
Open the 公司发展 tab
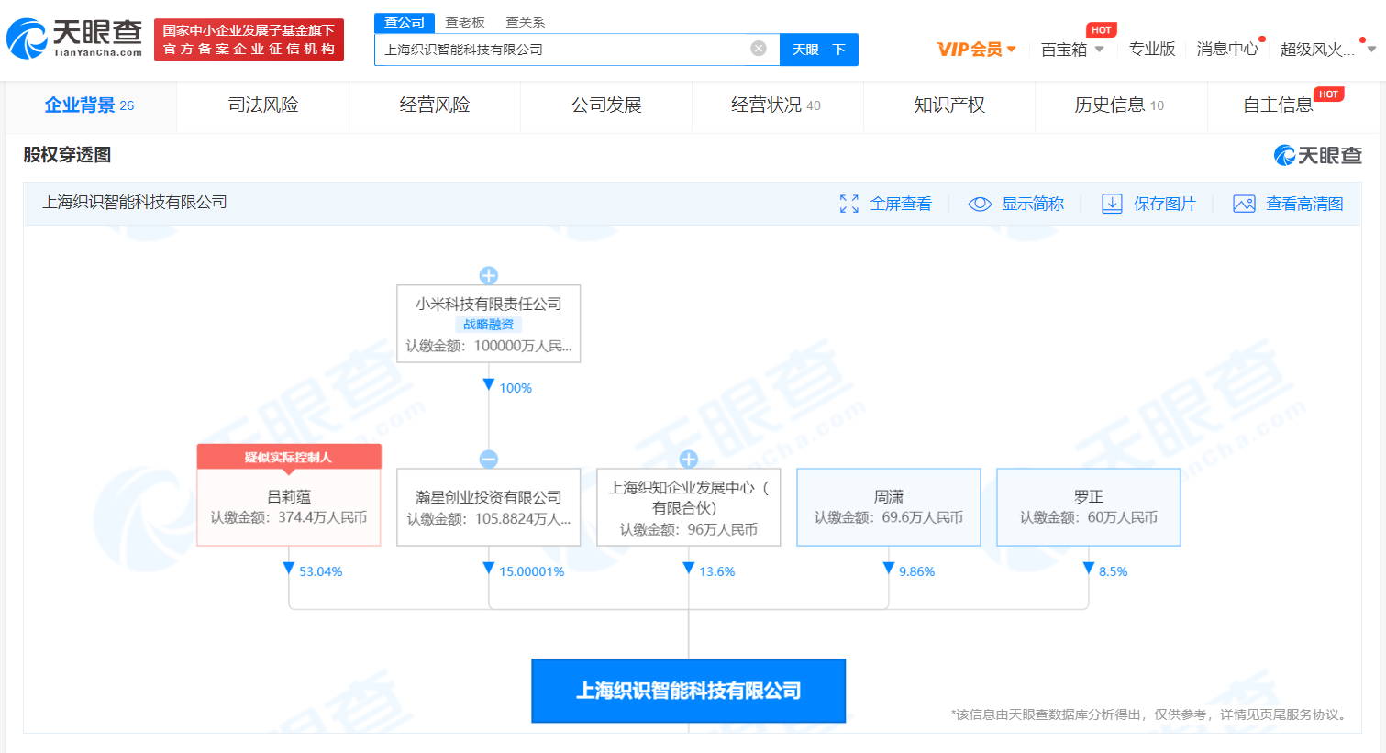click(x=606, y=105)
